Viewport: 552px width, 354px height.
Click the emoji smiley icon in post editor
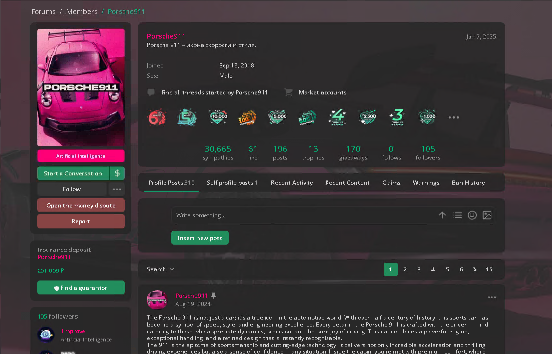pos(472,215)
